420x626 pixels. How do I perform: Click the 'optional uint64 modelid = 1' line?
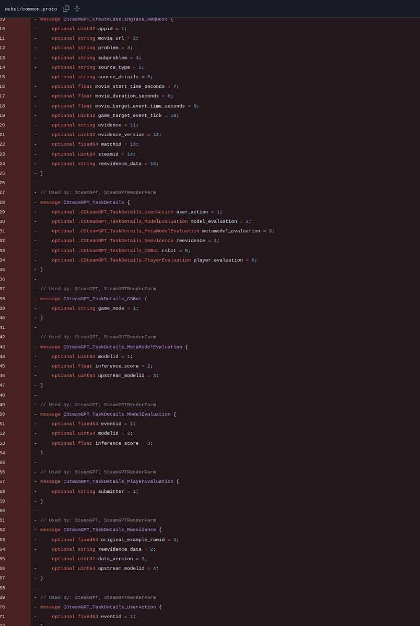point(92,357)
